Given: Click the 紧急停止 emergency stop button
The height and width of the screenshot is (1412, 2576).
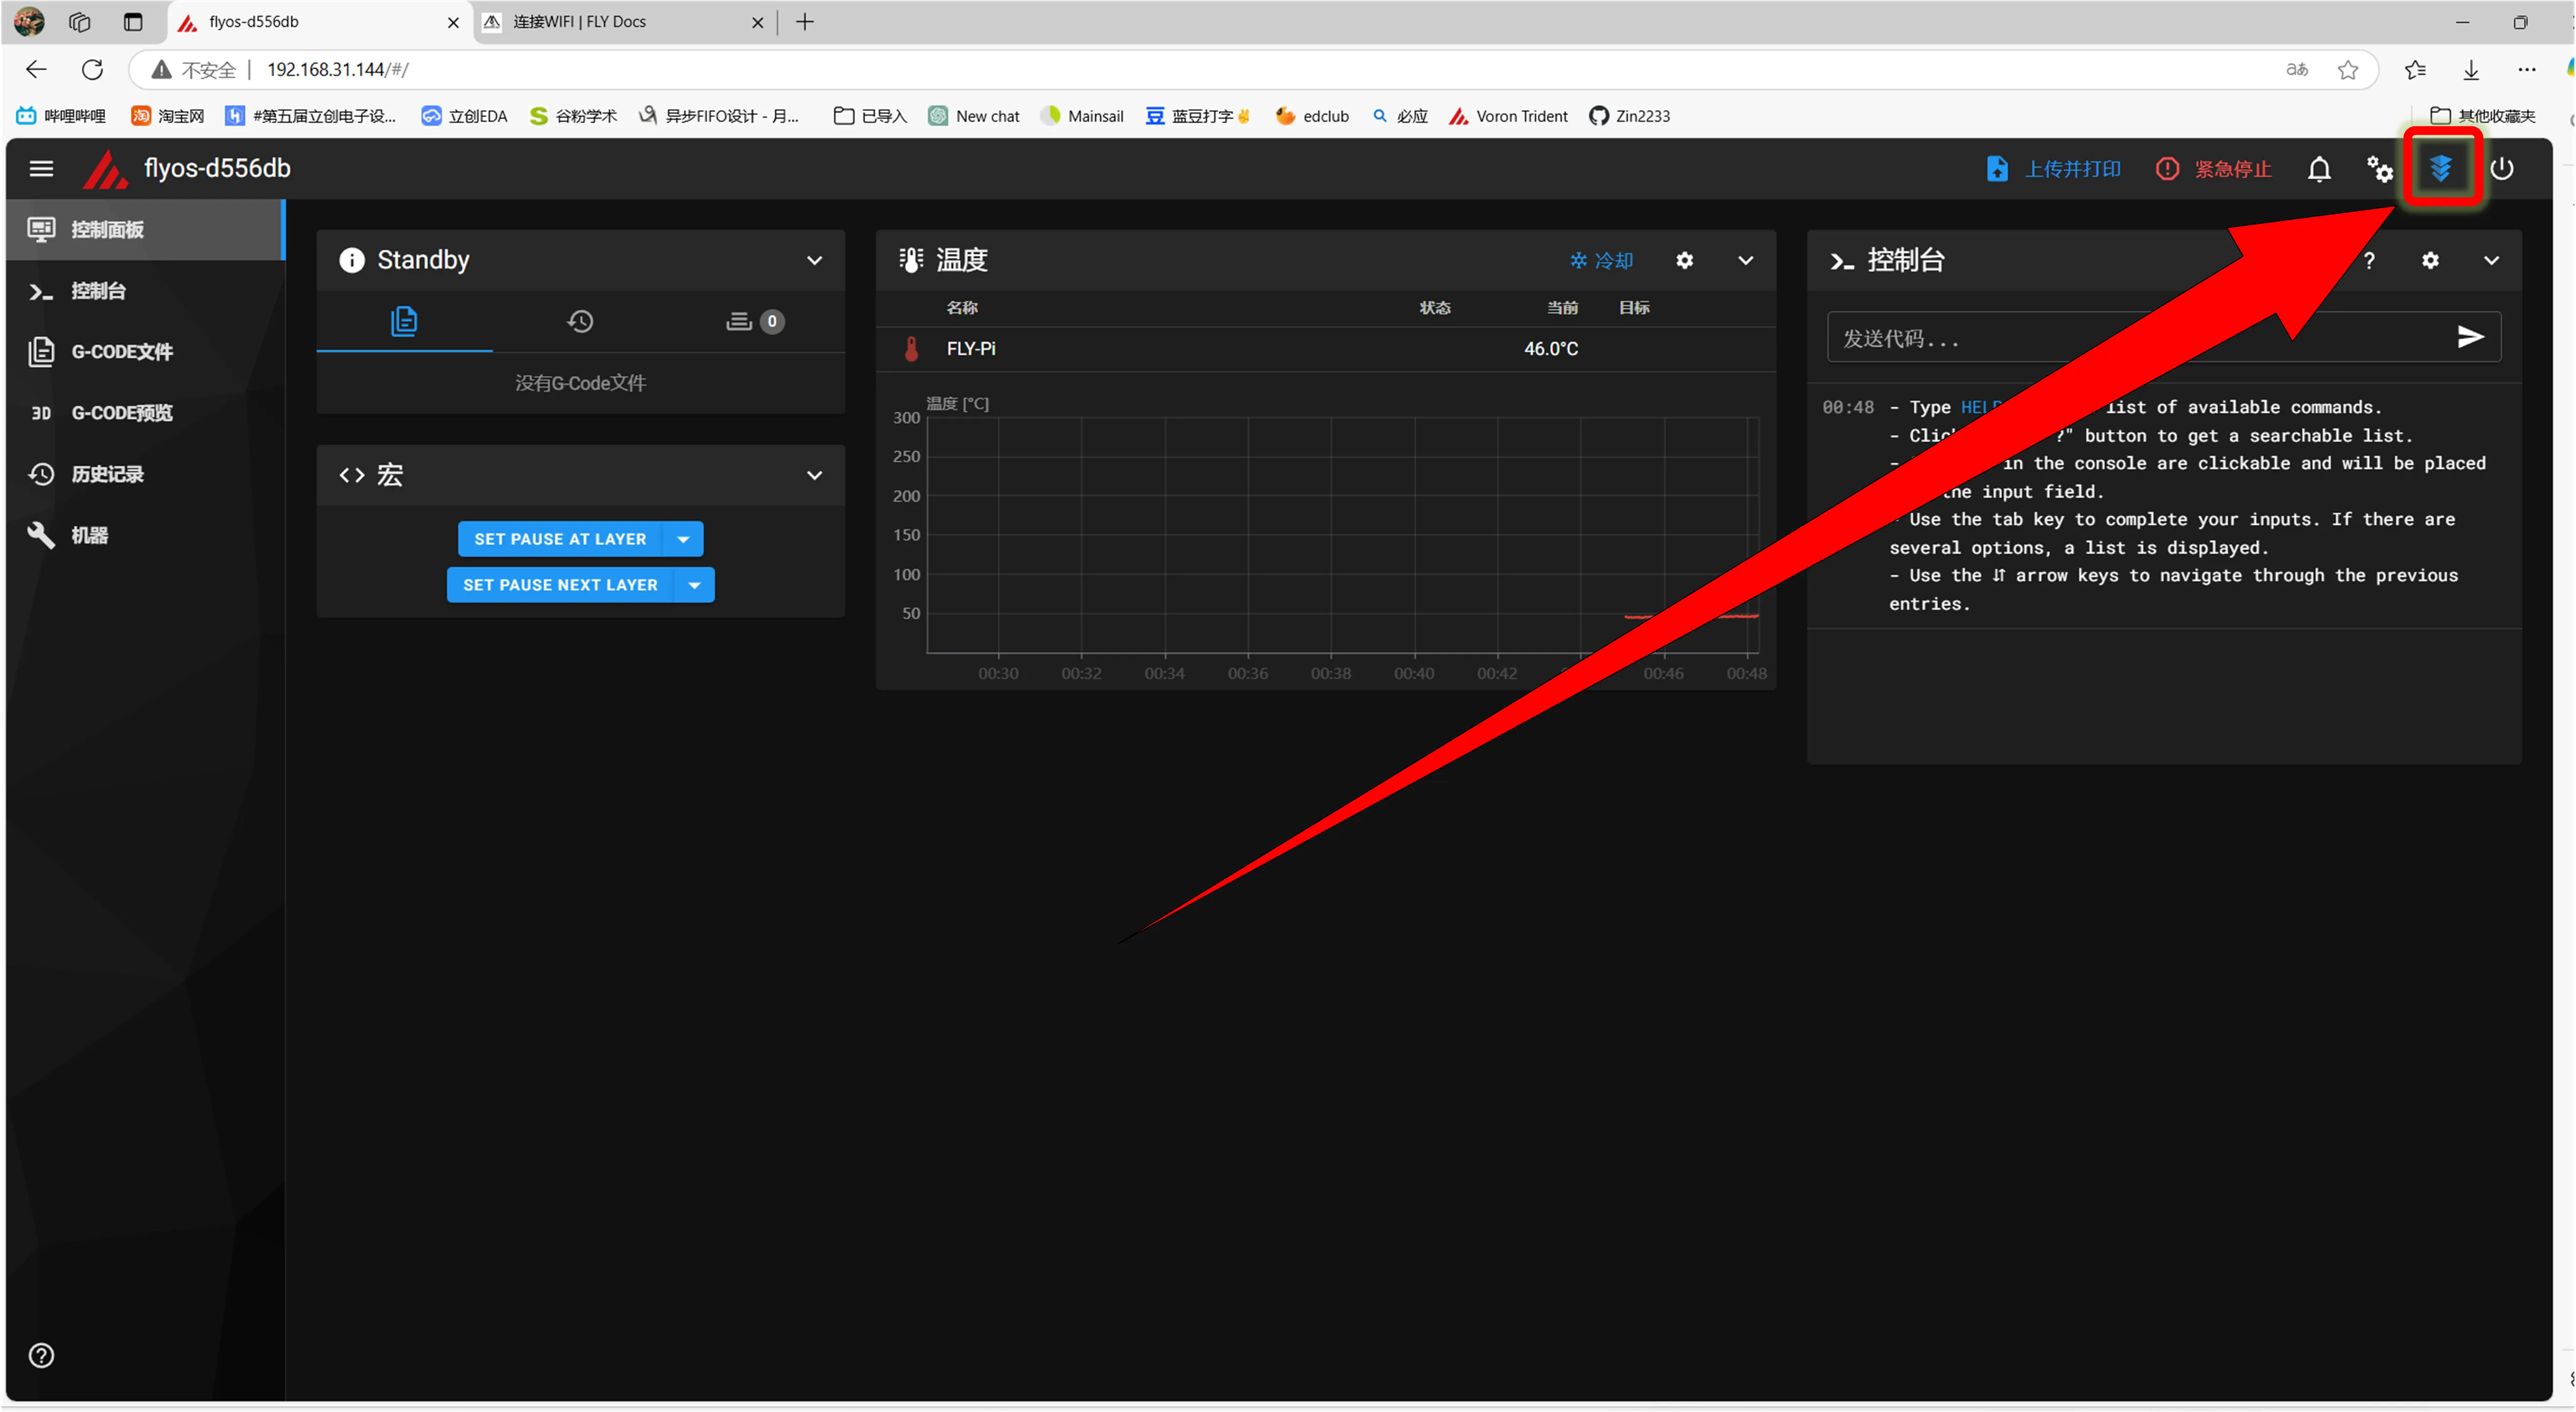Looking at the screenshot, I should [2213, 169].
